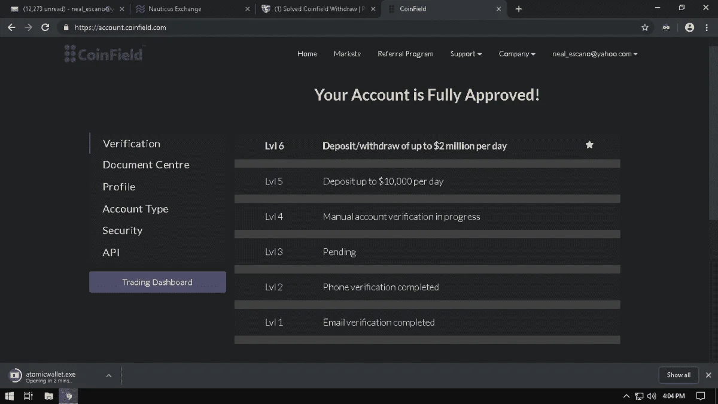Screen dimensions: 718x404
Task: Click the CoinField logo
Action: 104,54
